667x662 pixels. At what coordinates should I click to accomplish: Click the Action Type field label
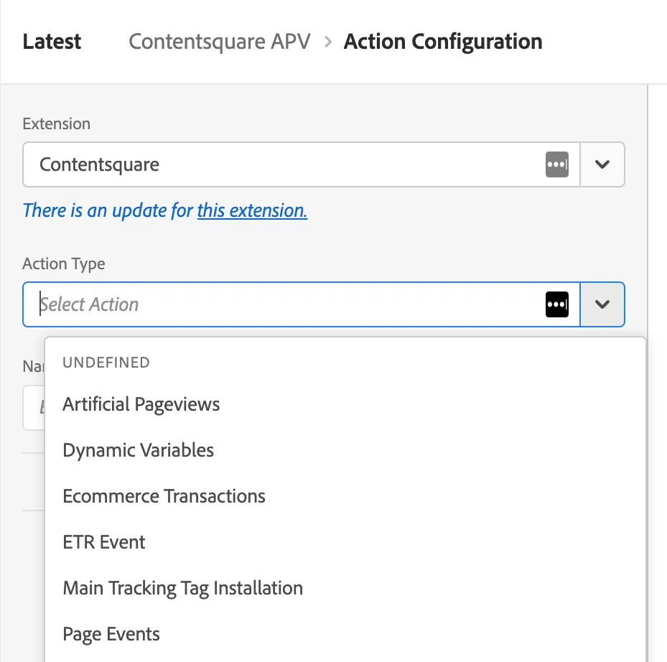coord(64,264)
